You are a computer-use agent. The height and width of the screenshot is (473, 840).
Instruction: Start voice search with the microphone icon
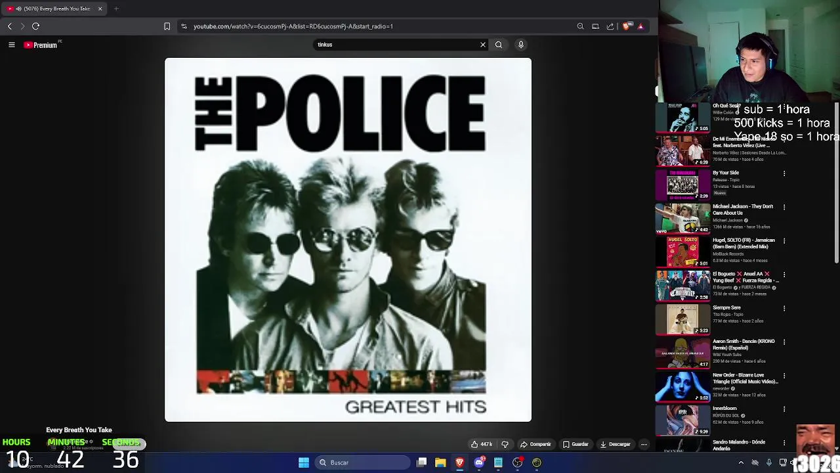coord(521,45)
